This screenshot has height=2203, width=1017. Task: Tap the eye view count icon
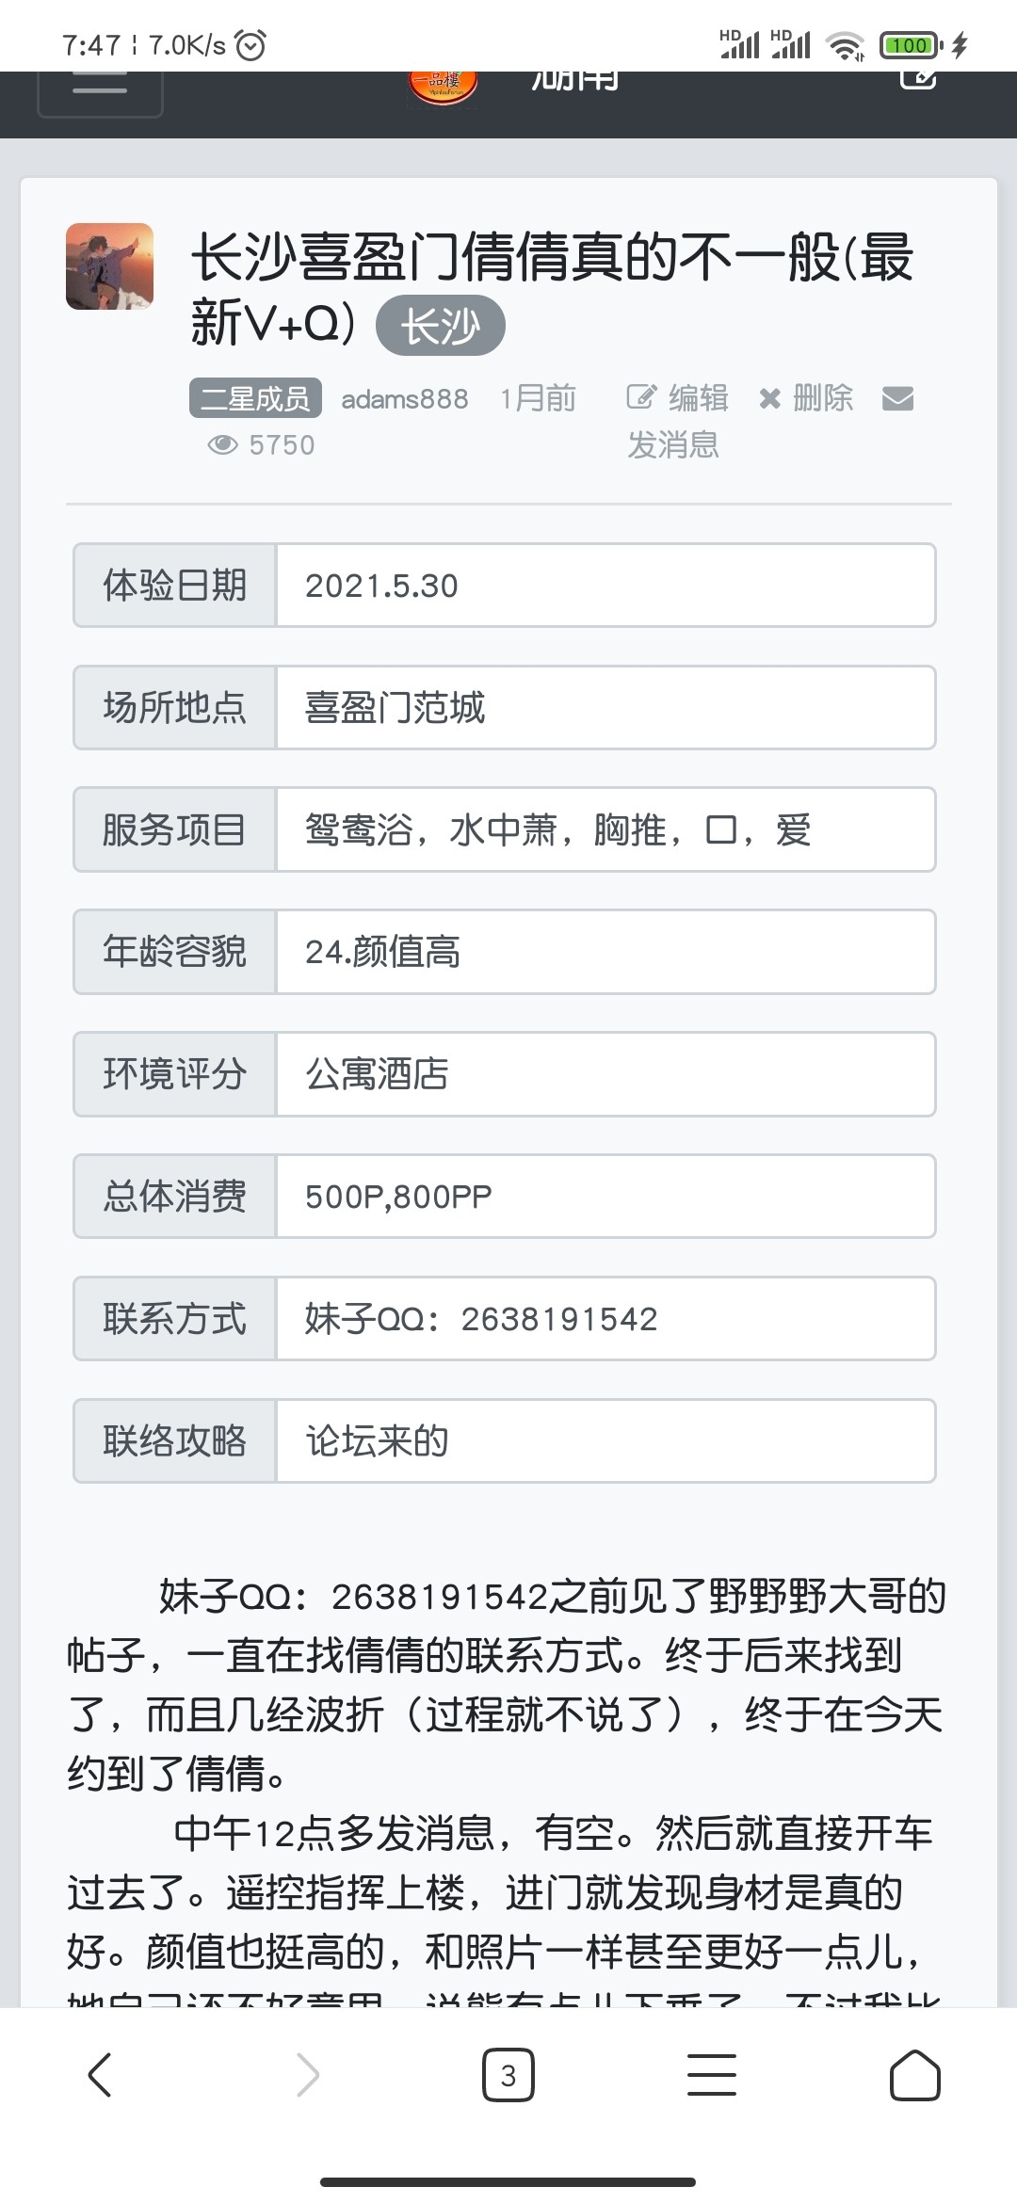pyautogui.click(x=223, y=444)
